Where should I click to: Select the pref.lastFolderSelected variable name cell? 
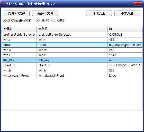pyautogui.click(x=19, y=35)
